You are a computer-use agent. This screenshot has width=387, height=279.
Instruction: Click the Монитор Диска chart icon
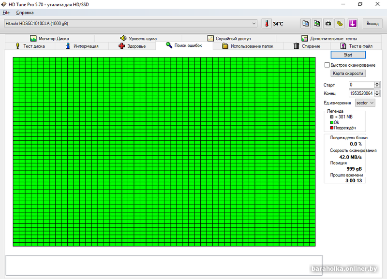pyautogui.click(x=33, y=38)
